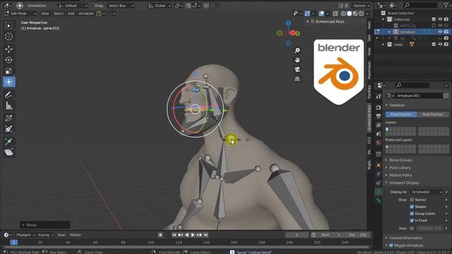Select material preview shading mode

355,13
